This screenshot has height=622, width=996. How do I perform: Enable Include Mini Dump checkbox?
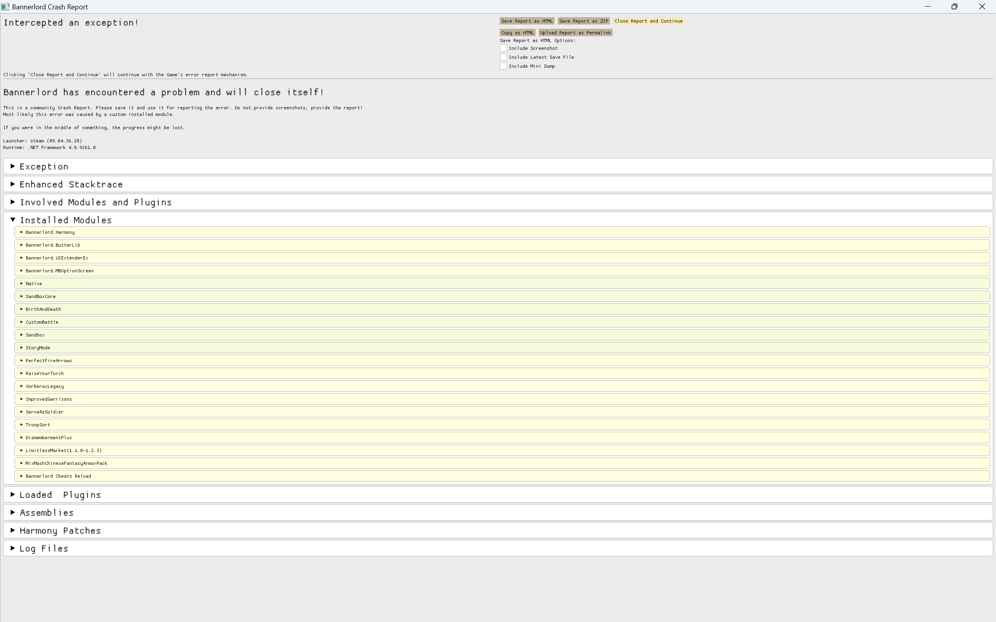pos(503,66)
